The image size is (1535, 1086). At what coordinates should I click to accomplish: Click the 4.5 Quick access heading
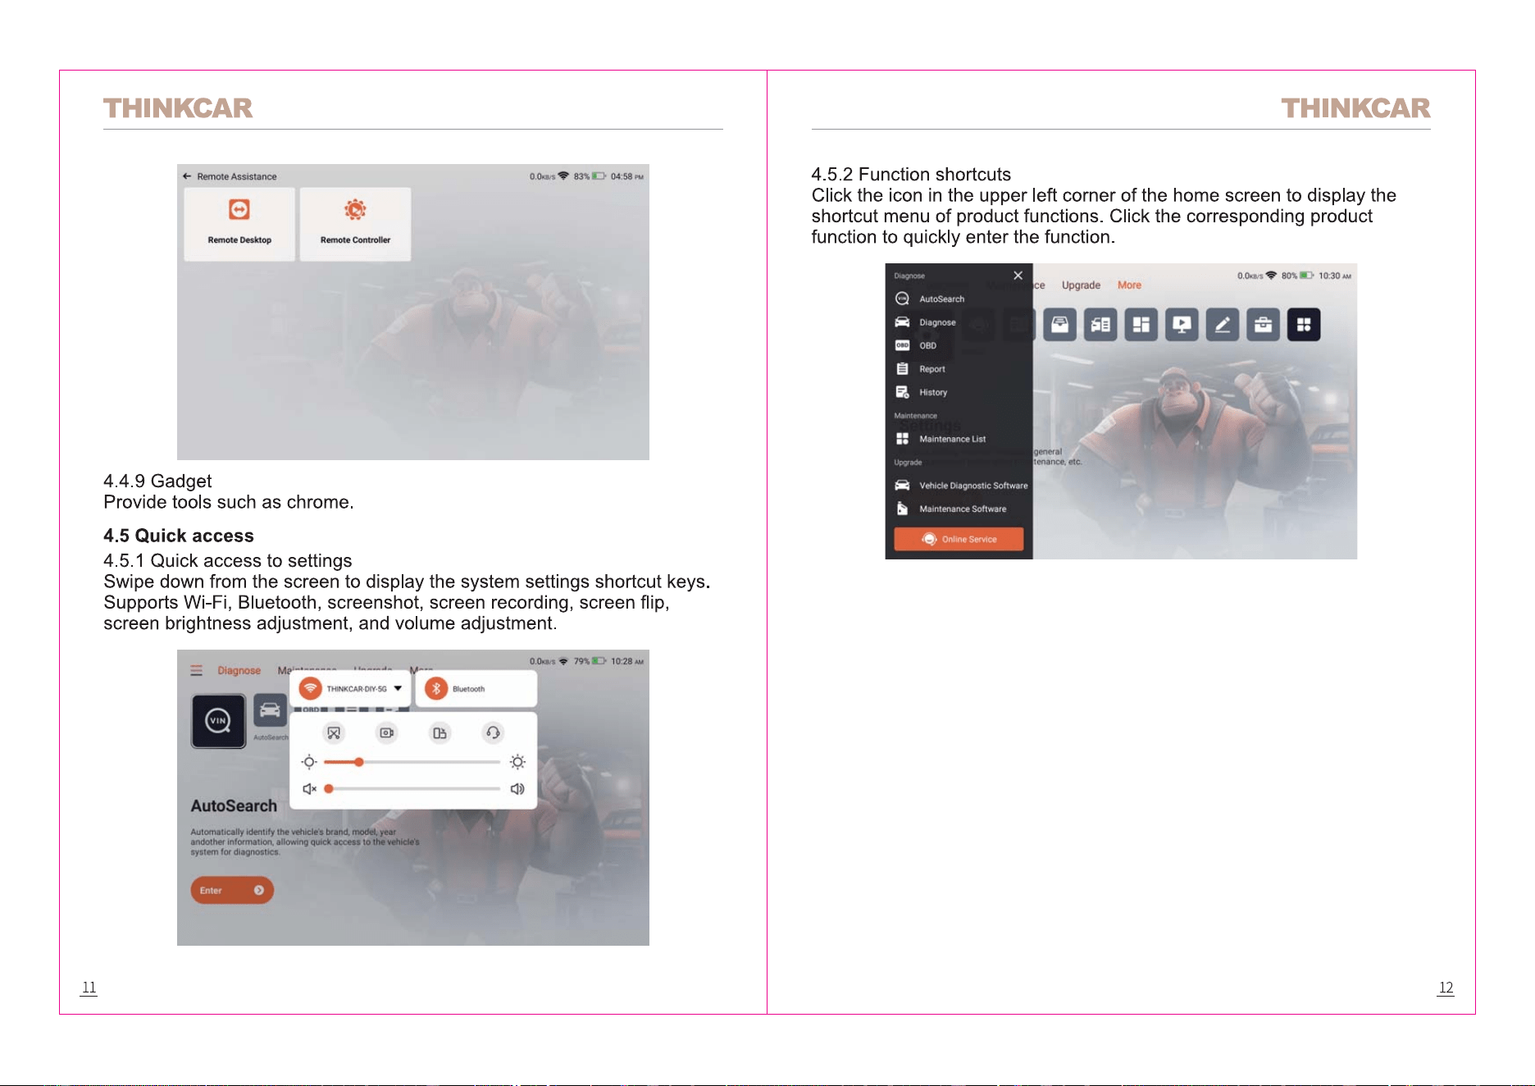pos(179,536)
